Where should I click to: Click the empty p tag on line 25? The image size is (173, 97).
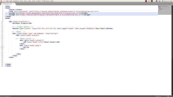26,47
